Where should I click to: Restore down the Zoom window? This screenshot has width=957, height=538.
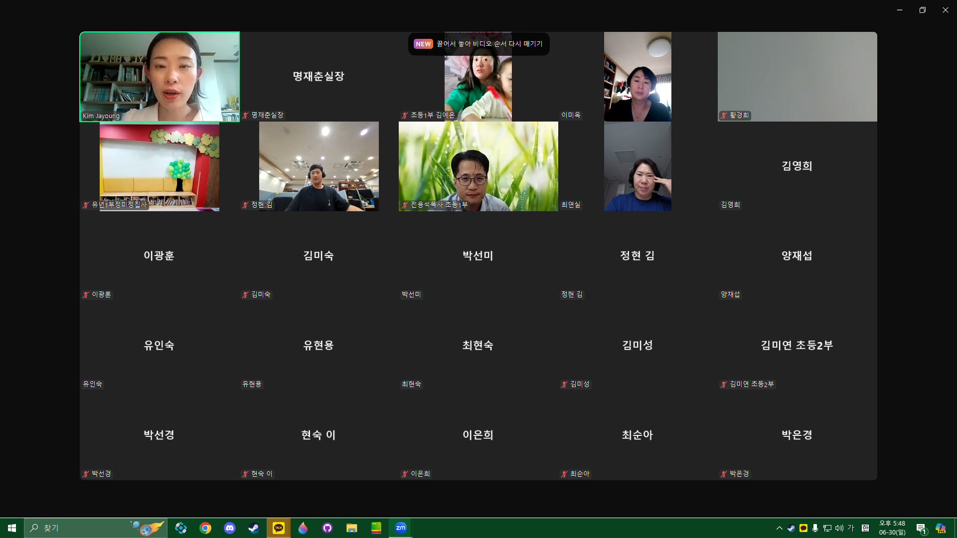point(923,10)
